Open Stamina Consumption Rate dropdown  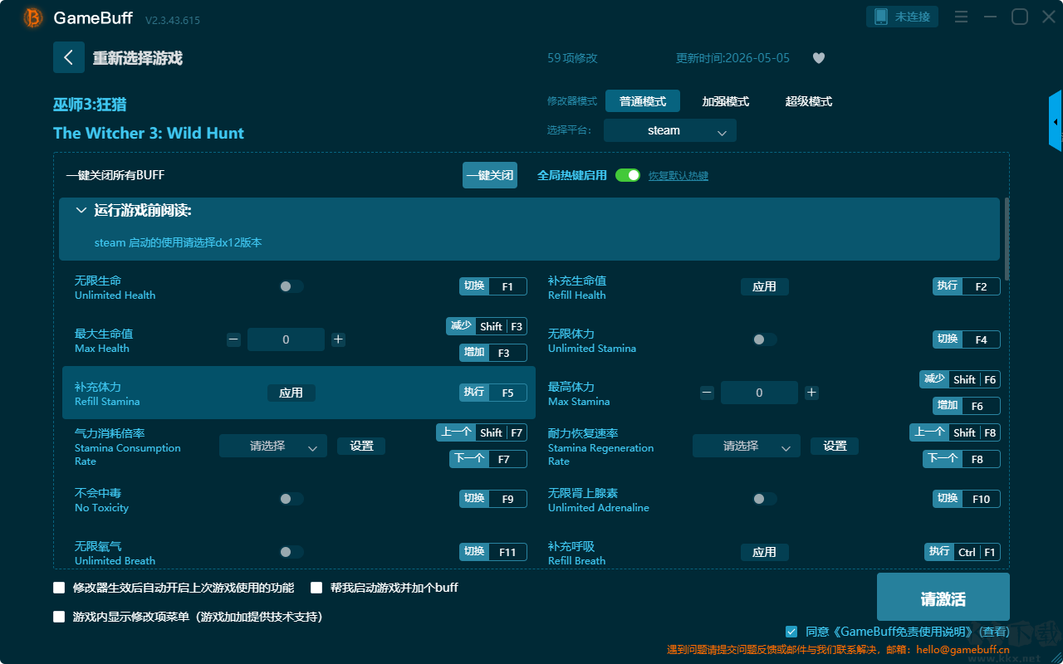273,446
